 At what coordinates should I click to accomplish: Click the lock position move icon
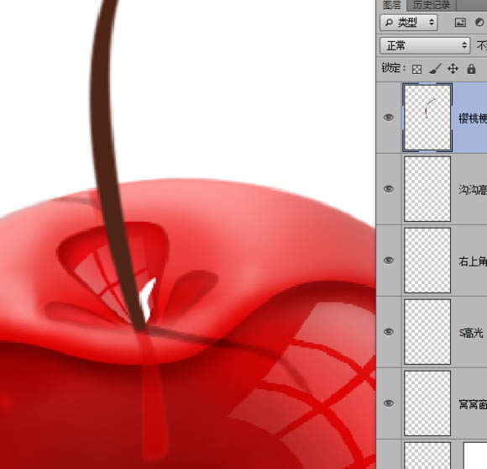(x=453, y=69)
